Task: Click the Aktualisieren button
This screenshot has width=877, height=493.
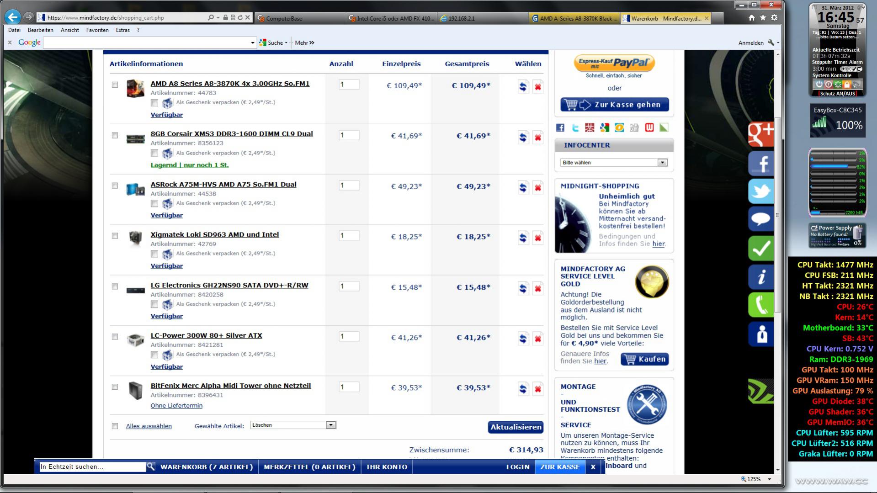Action: click(x=516, y=427)
